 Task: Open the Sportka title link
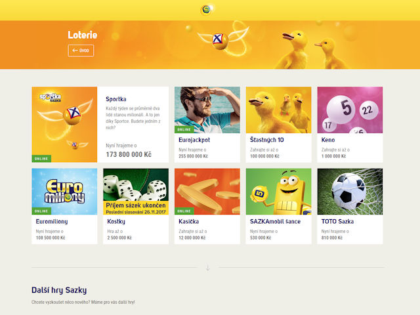pyautogui.click(x=116, y=99)
